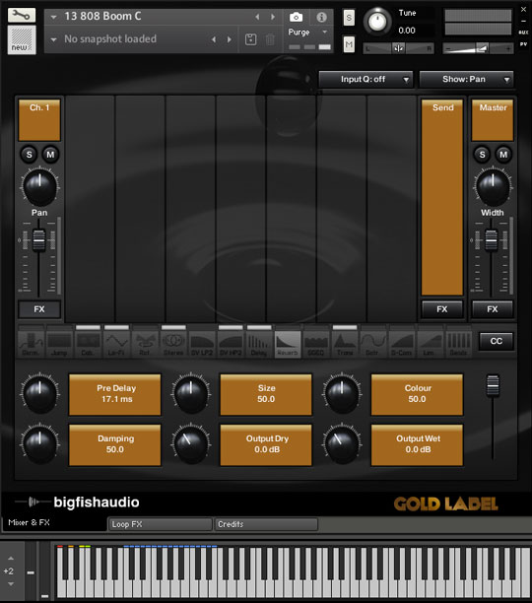Mute the Master channel
This screenshot has height=603, width=532.
point(503,155)
